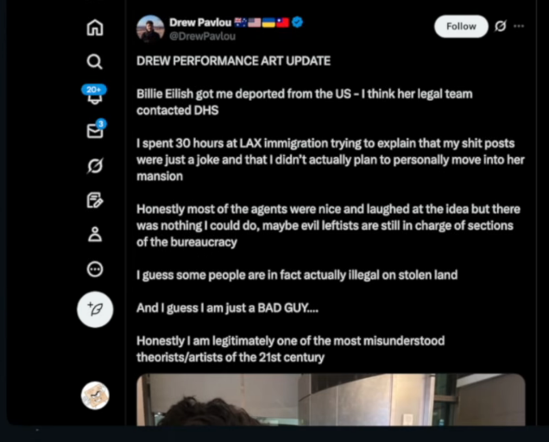The width and height of the screenshot is (549, 442).
Task: Click the compose Post feather button
Action: (x=95, y=310)
